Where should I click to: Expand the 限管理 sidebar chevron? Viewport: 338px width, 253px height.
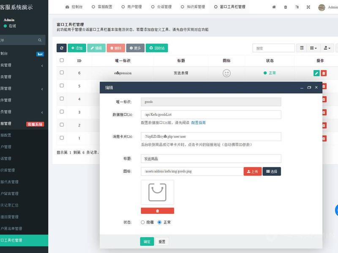[42, 89]
